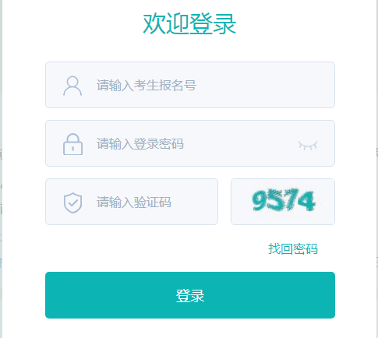Toggle password visibility with the closed-eye icon
Viewport: 378px width, 338px height.
[308, 146]
